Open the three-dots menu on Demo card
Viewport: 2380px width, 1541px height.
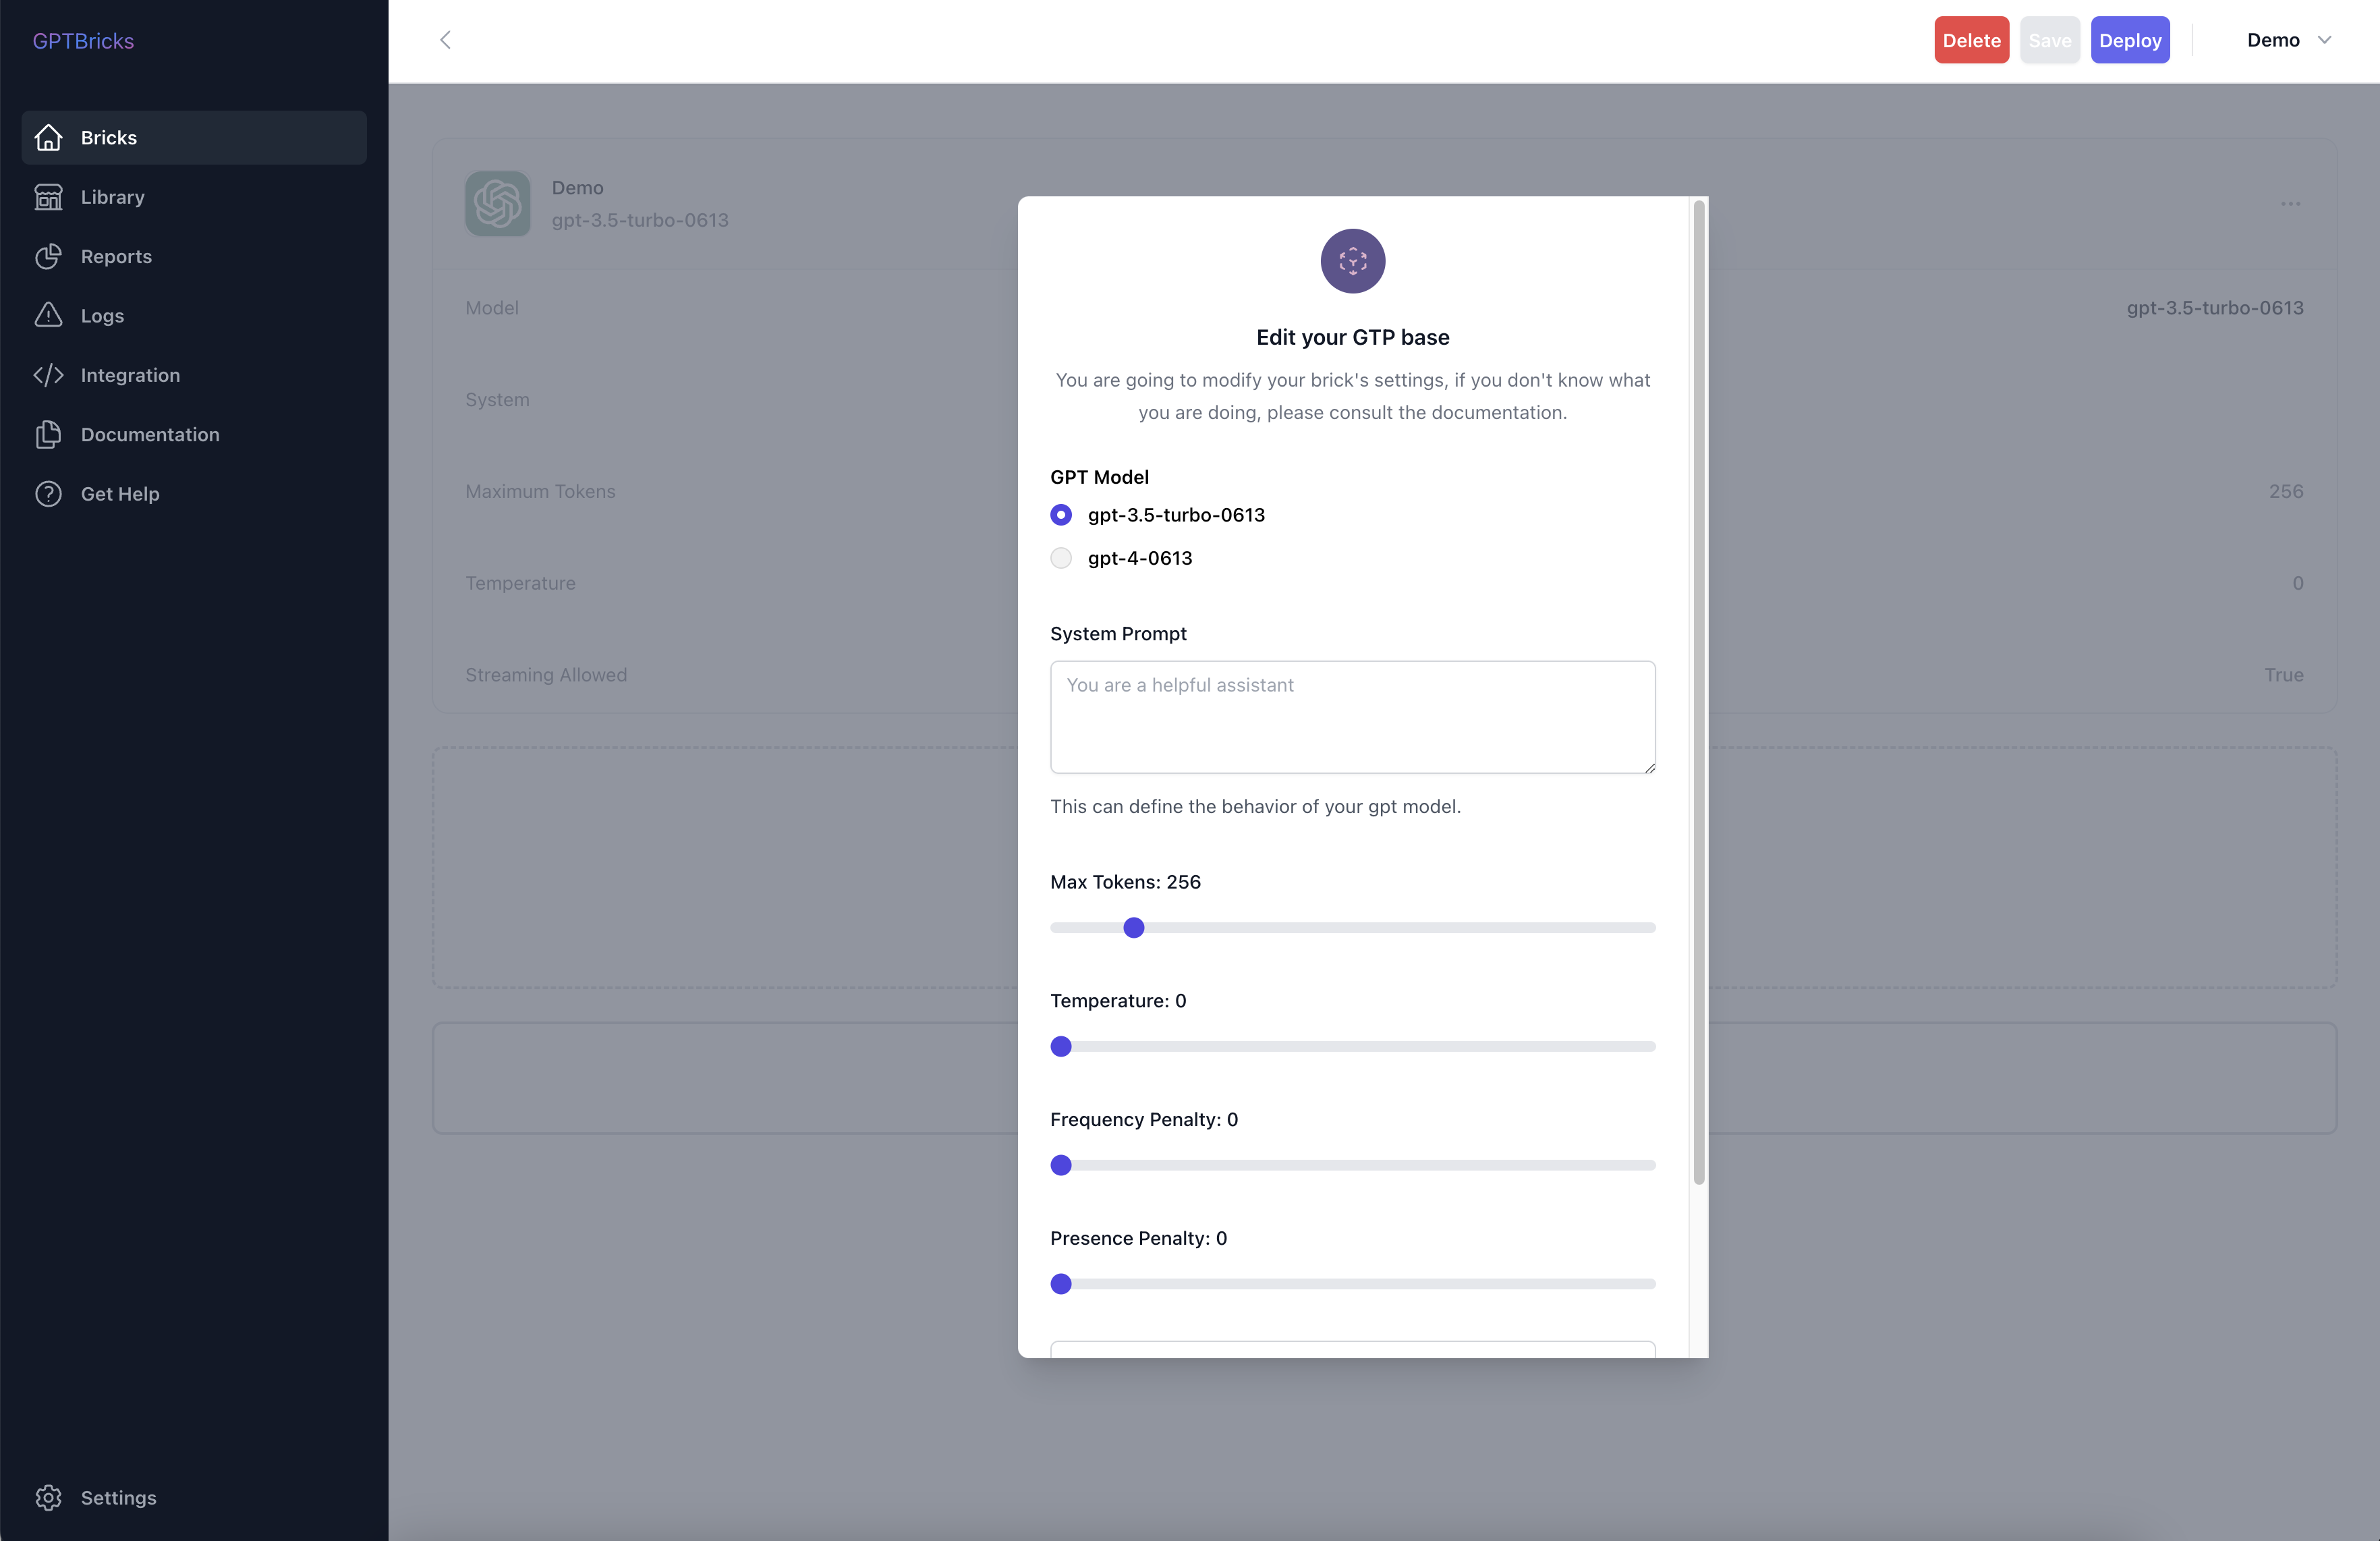coord(2290,204)
